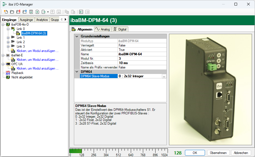
Task: Open the DPM64 Slave-Modus dropdown
Action: (x=164, y=76)
